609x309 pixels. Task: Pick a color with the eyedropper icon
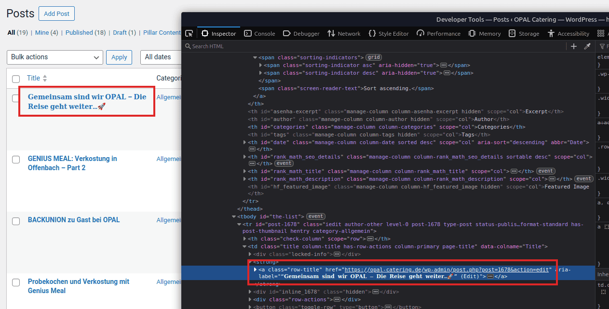coord(587,46)
